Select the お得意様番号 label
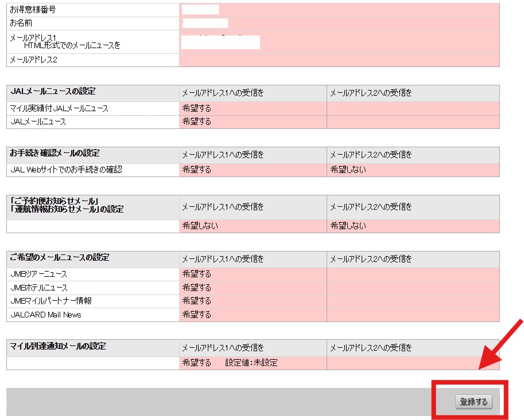This screenshot has height=420, width=524. [x=33, y=10]
